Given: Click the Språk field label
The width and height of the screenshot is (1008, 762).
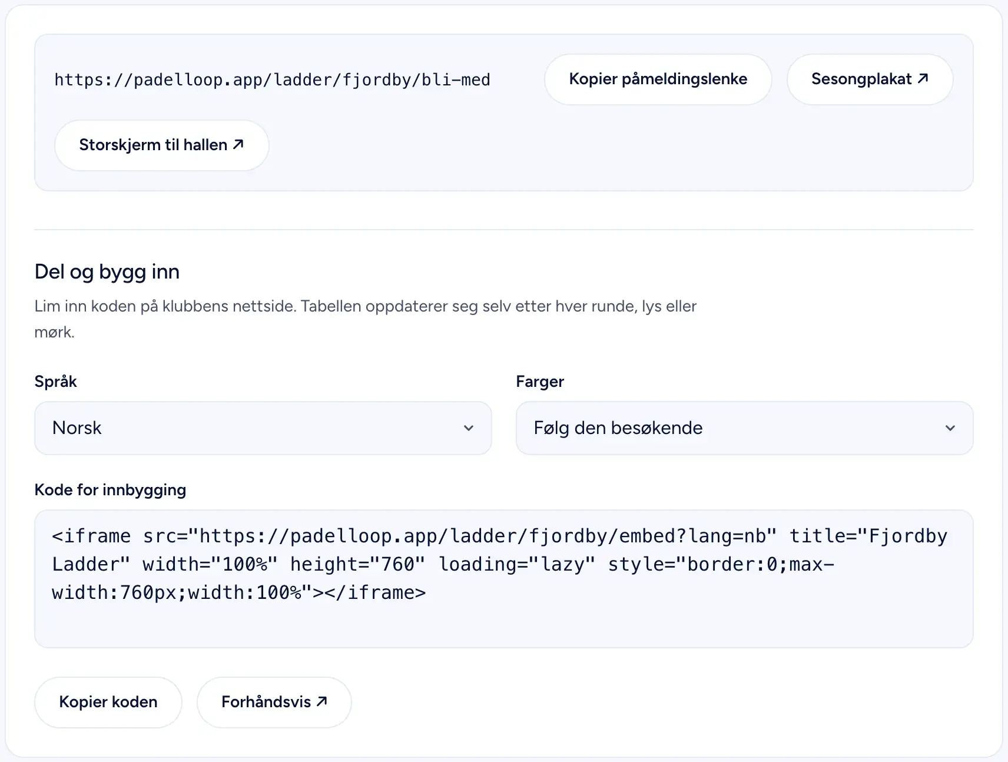Looking at the screenshot, I should coord(56,382).
